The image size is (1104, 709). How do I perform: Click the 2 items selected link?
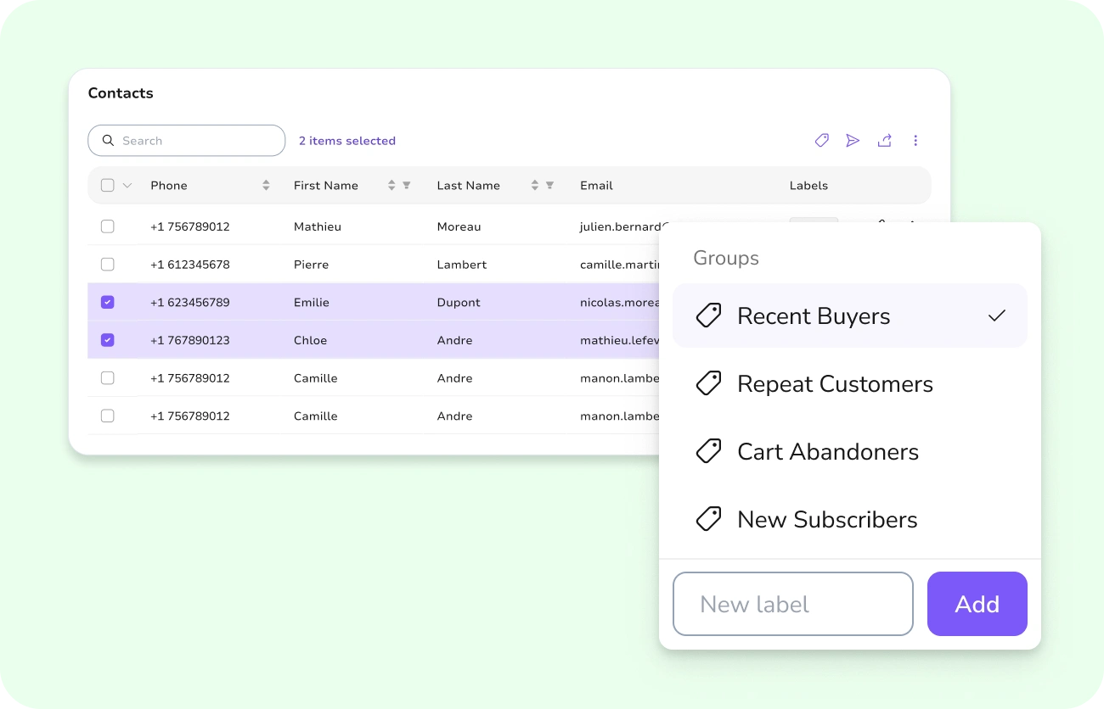[346, 140]
